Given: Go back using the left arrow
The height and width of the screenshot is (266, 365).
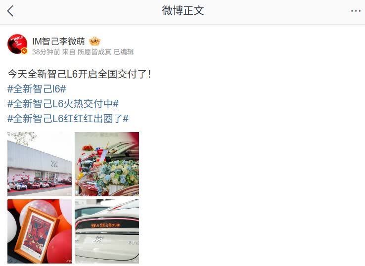Looking at the screenshot, I should point(10,11).
